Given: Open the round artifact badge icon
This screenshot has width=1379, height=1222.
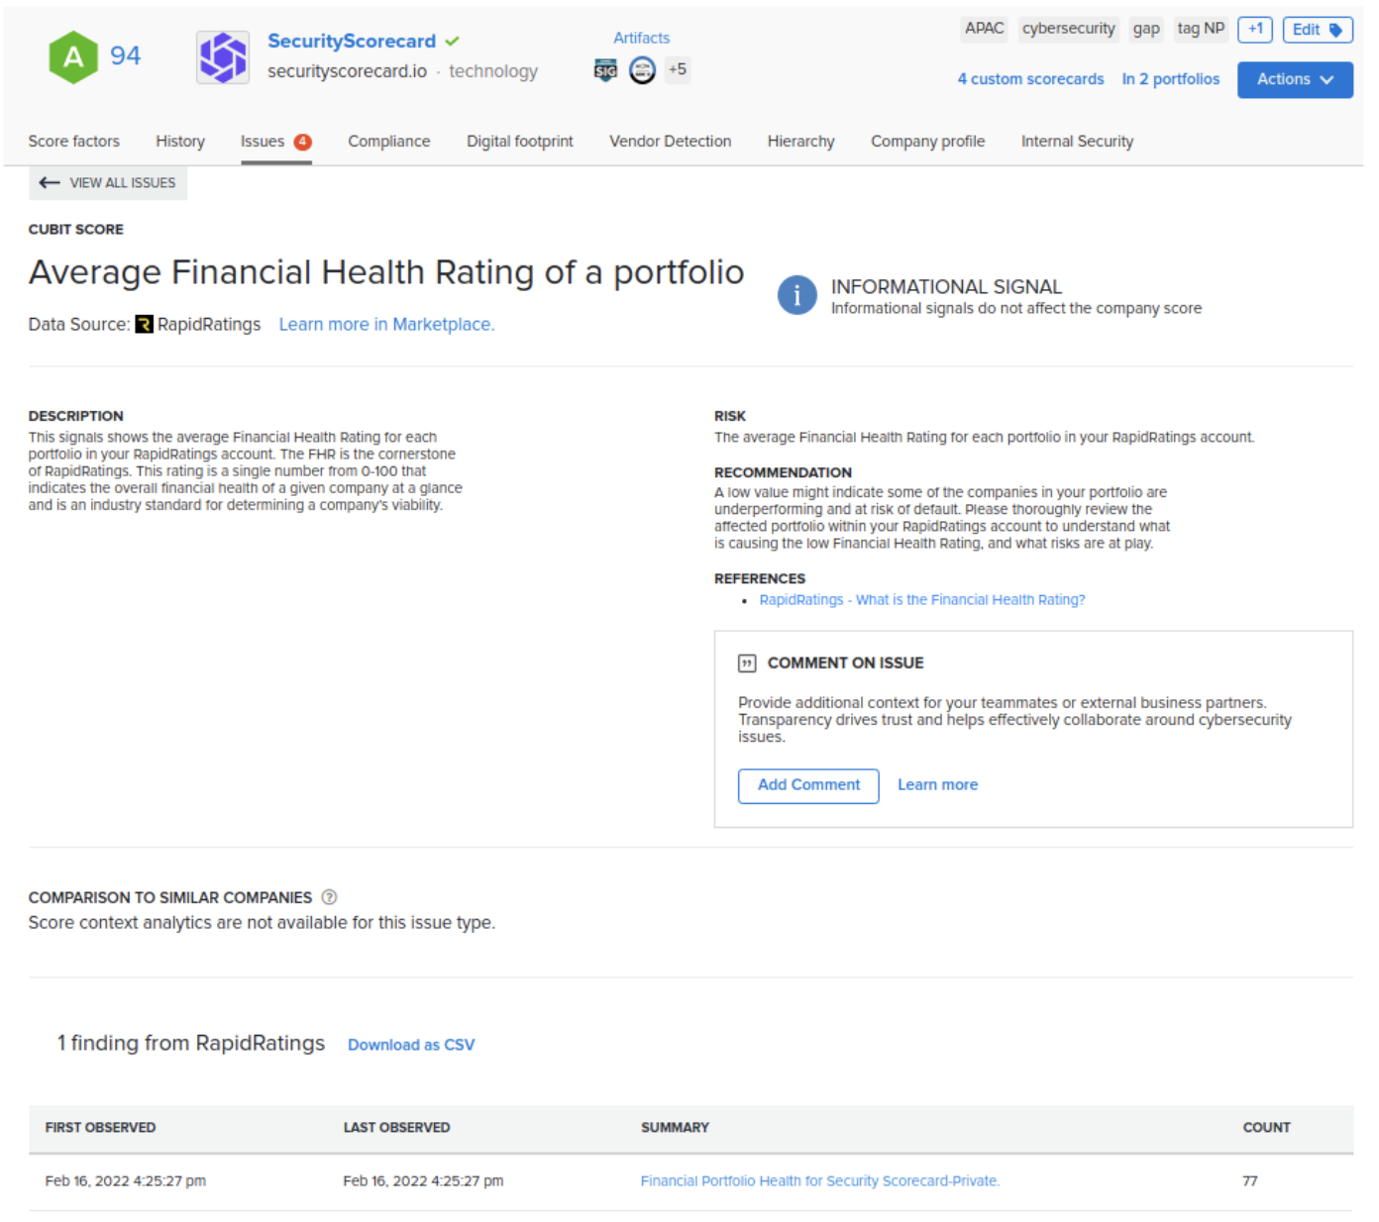Looking at the screenshot, I should coord(642,70).
